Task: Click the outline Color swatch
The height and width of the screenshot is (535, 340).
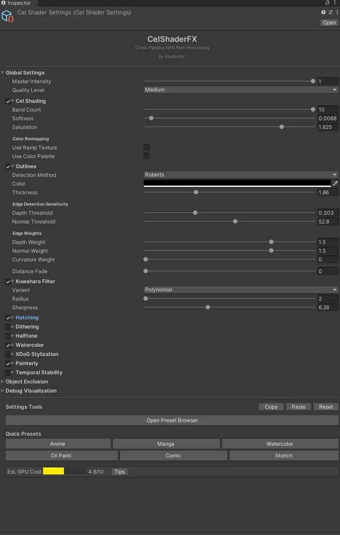Action: 237,183
